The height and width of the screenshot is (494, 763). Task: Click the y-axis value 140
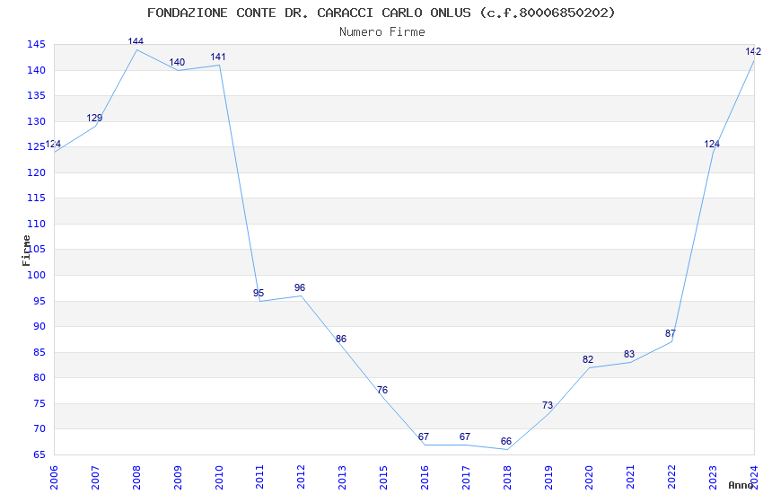pos(36,71)
